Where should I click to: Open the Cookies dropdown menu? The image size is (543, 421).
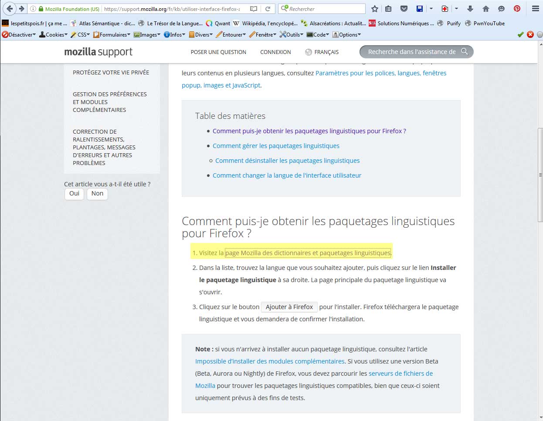pyautogui.click(x=54, y=35)
